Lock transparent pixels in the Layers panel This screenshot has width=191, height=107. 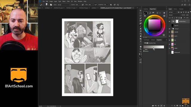click(172, 18)
